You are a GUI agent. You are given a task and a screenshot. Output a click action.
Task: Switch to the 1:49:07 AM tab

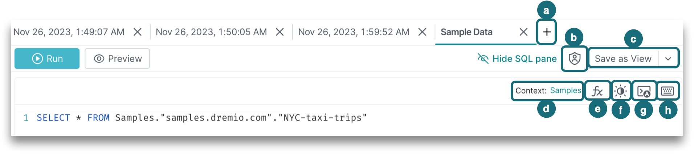click(69, 32)
